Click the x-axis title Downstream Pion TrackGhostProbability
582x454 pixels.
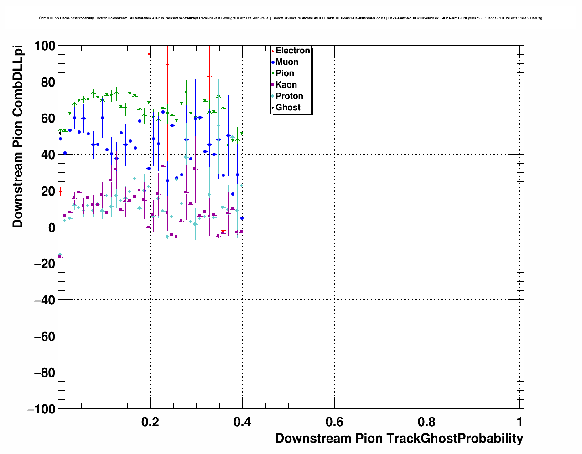coord(399,439)
